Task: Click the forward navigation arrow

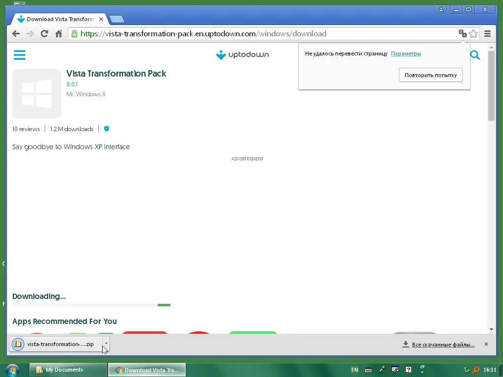Action: [x=30, y=34]
